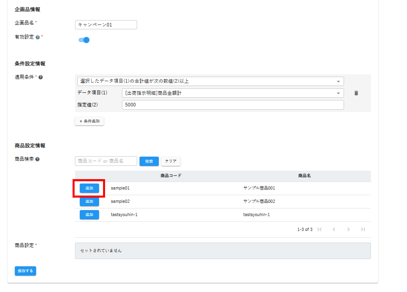Go to first page of product results

click(320, 229)
